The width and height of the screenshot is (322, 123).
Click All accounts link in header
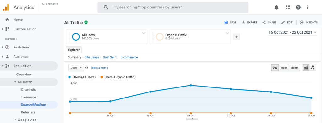tap(50, 4)
